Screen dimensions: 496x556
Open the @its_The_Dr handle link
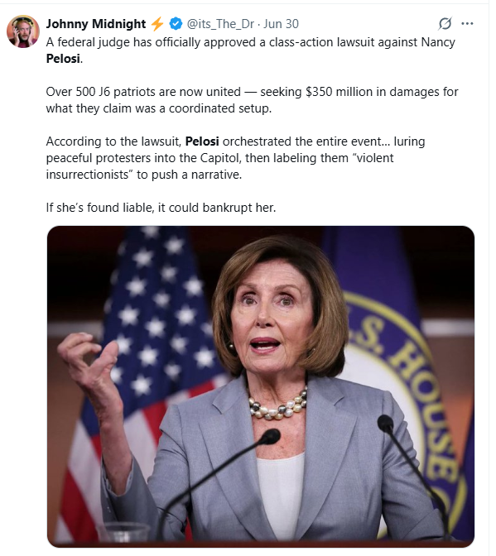(220, 24)
